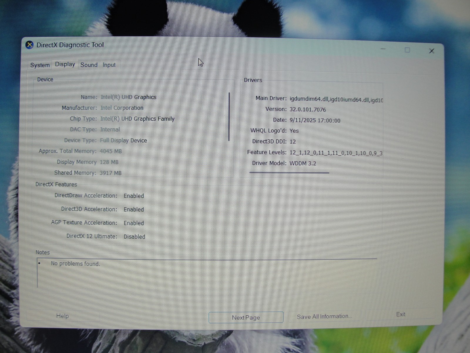Click DirectX 12 Ultimate 'Disabled' value
Viewport: 470px width, 353px height.
coord(134,237)
